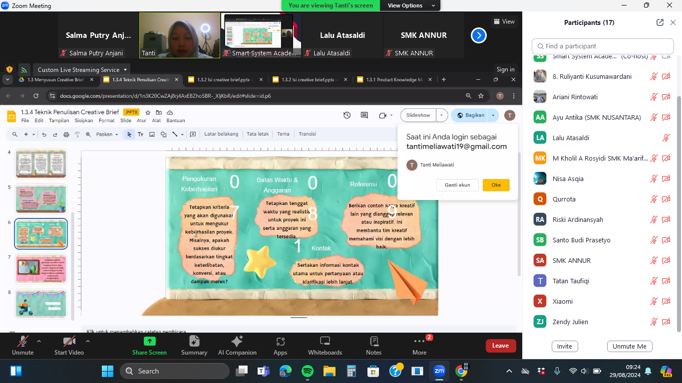Click the insert image icon

(x=152, y=134)
